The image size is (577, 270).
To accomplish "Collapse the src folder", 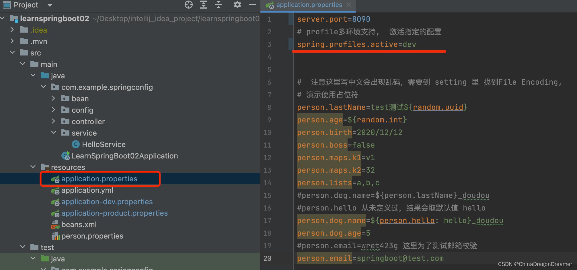I will (12, 52).
